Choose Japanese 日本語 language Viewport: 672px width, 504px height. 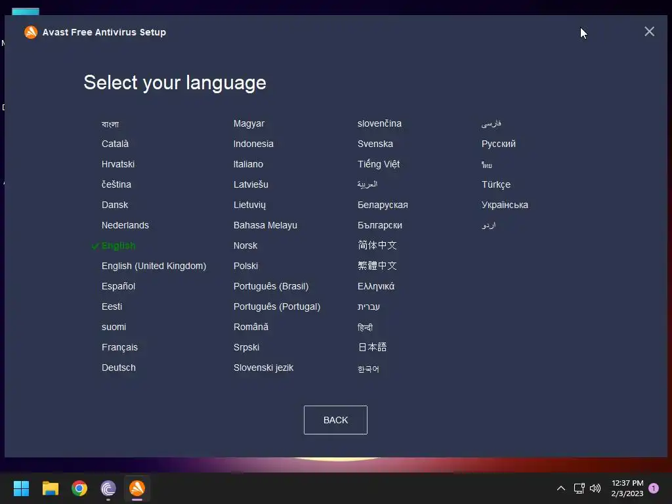tap(373, 347)
